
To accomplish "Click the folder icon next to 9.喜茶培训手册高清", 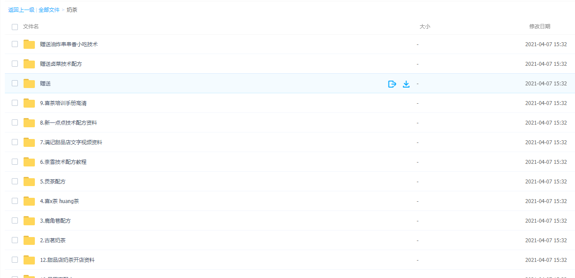I will click(29, 103).
